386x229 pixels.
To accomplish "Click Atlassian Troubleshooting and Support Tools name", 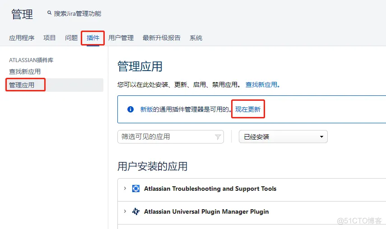I will pyautogui.click(x=210, y=189).
